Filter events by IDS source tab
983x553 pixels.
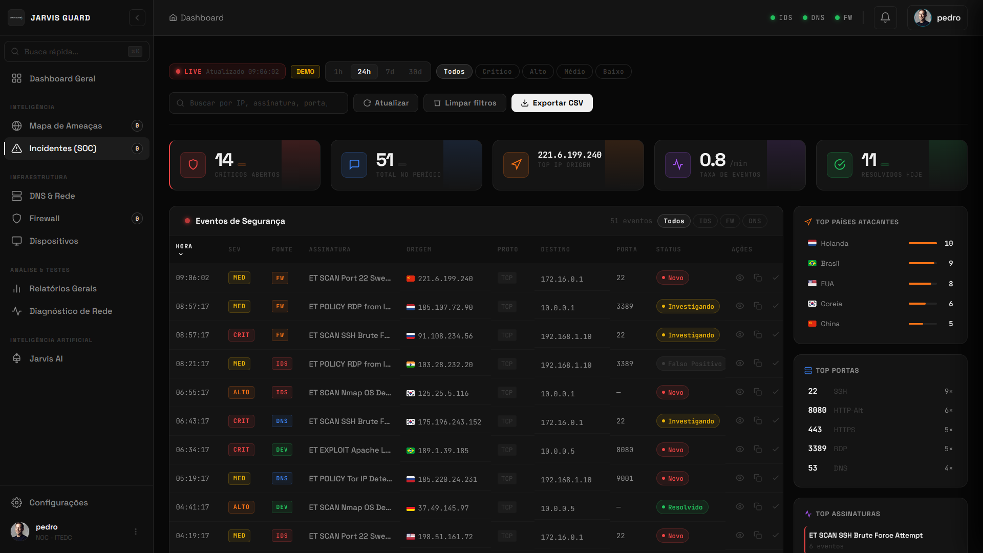pos(705,221)
